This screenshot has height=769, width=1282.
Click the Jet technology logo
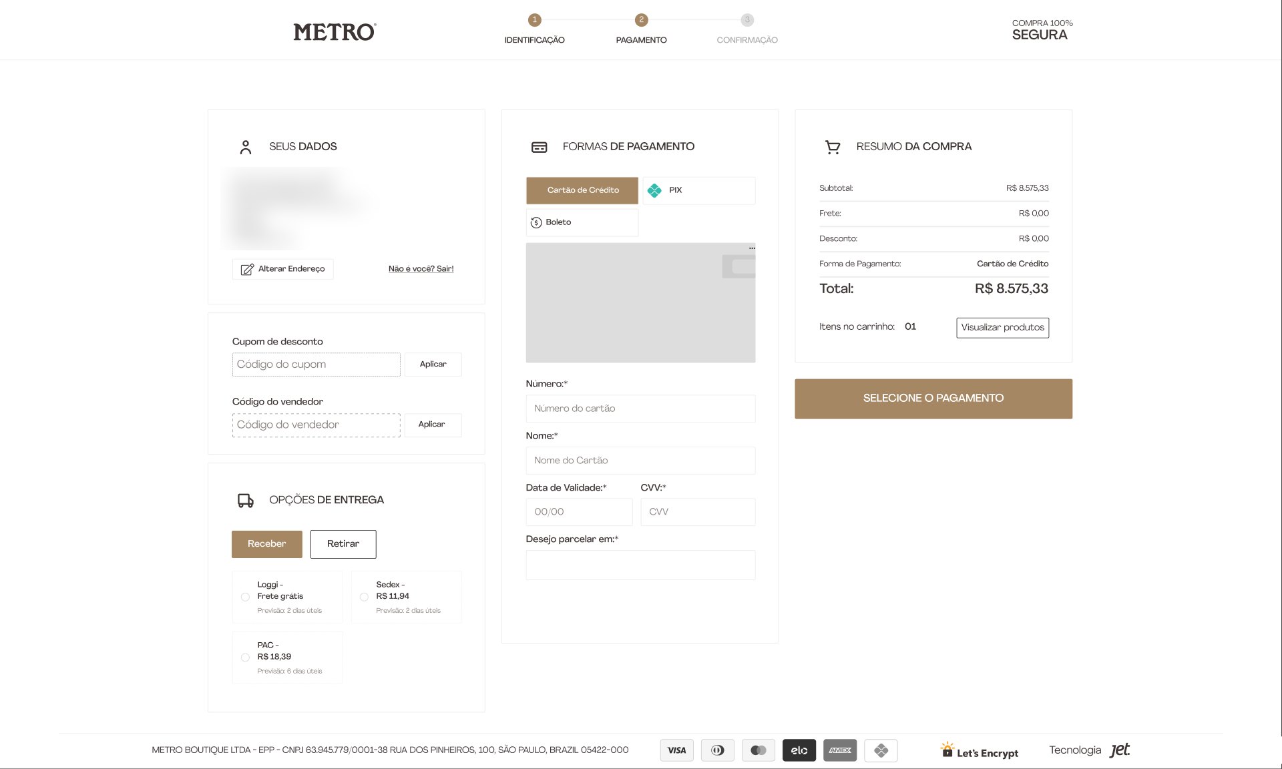tap(1120, 750)
